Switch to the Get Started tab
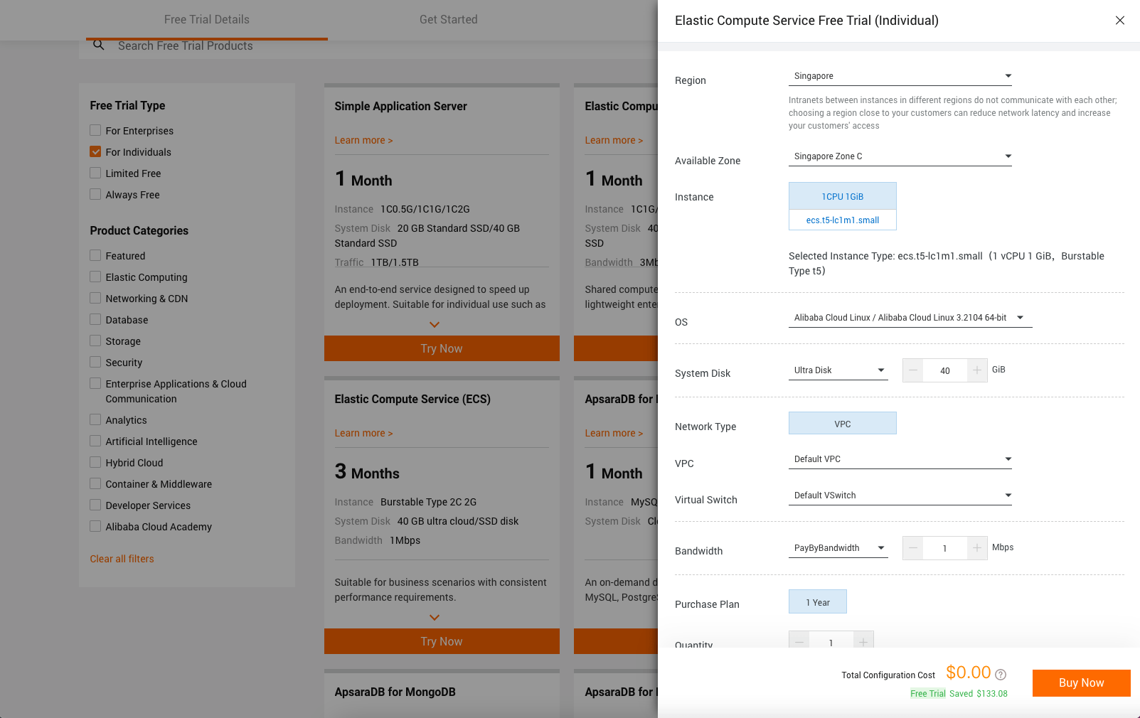1140x718 pixels. click(448, 20)
